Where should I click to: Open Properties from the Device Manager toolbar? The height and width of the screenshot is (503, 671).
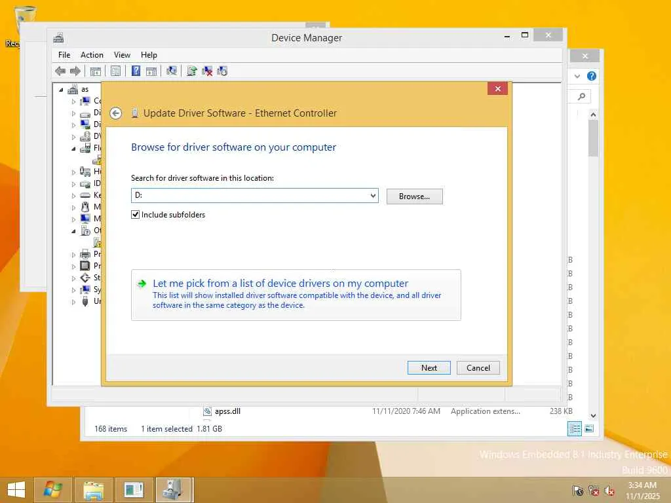coord(115,71)
